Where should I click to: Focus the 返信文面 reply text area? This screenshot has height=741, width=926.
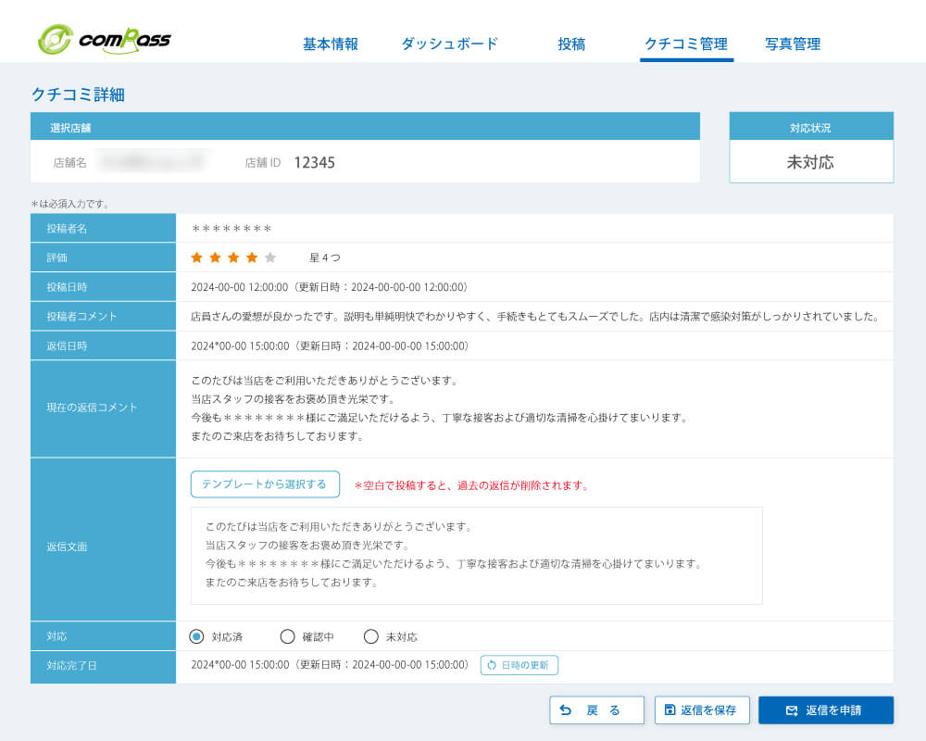coord(477,556)
